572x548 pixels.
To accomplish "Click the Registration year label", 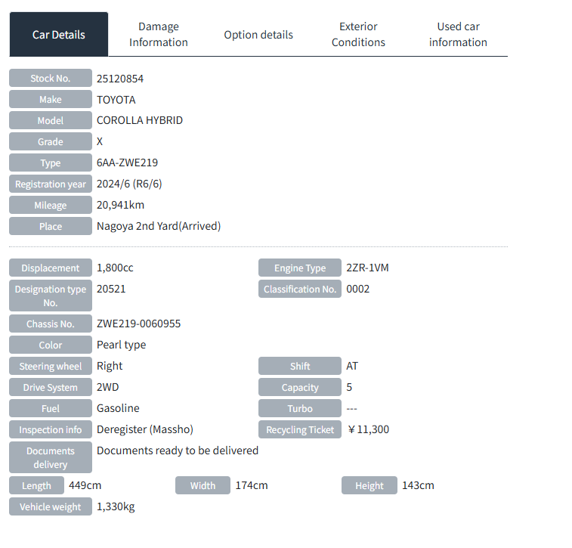I will point(50,184).
